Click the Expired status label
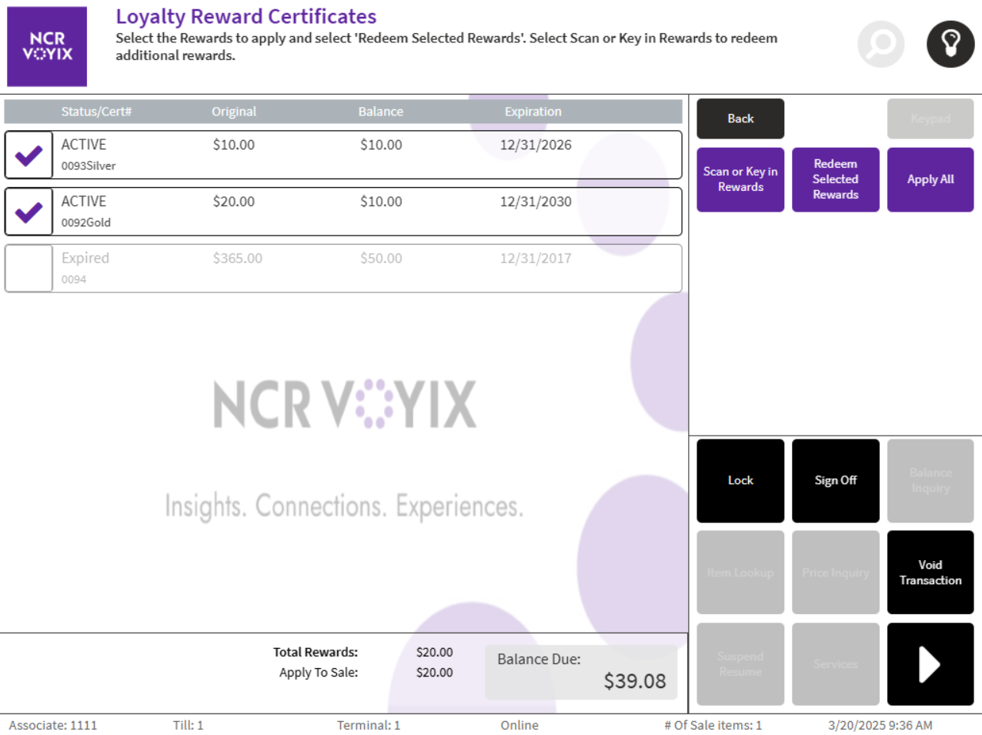The width and height of the screenshot is (982, 735). pos(85,258)
